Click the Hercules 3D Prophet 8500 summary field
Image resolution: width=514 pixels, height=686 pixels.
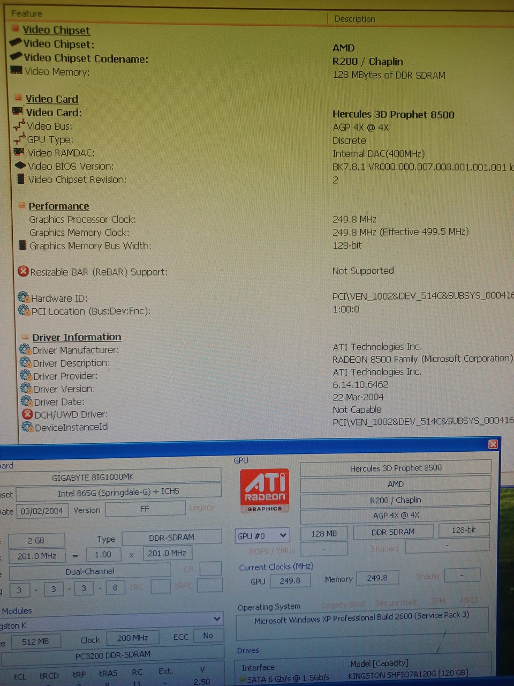pyautogui.click(x=396, y=468)
